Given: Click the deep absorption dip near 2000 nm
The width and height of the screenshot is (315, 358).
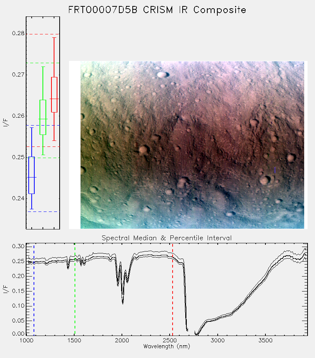Looking at the screenshot, I should point(123,301).
